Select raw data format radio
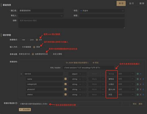147x114 pixels. click(20, 40)
